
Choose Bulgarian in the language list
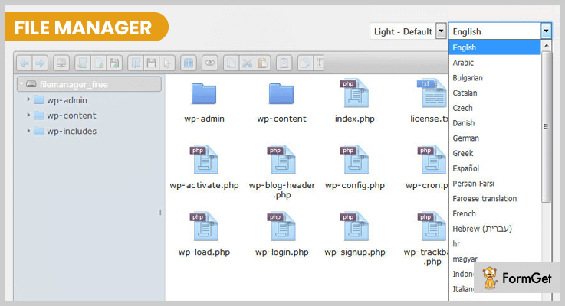pos(494,78)
